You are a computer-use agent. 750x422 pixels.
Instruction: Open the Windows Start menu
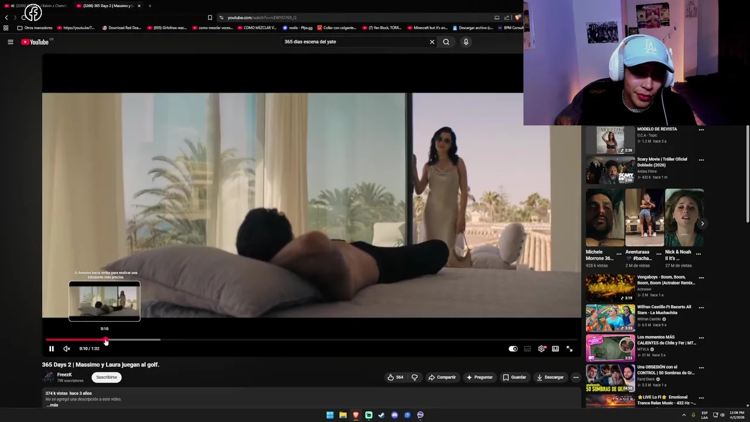pyautogui.click(x=330, y=415)
